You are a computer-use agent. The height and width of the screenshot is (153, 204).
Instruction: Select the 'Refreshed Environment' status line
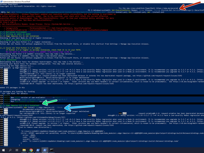pos(13,32)
